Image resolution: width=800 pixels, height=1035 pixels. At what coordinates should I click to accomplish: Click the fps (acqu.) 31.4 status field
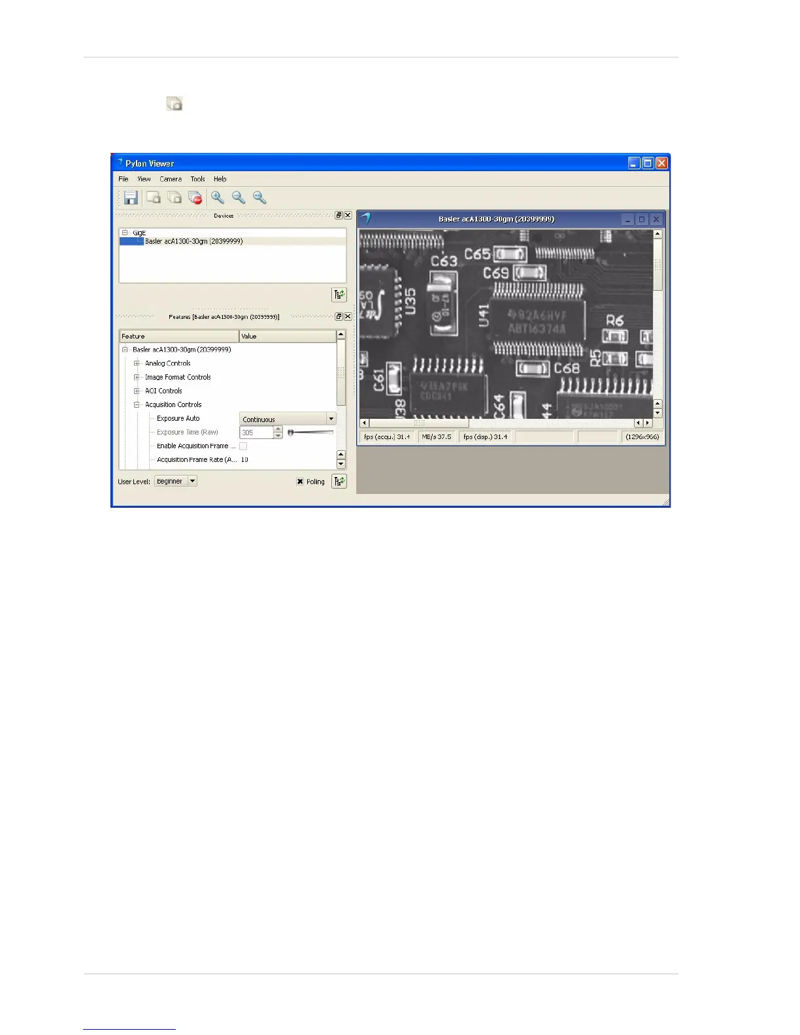tap(388, 437)
